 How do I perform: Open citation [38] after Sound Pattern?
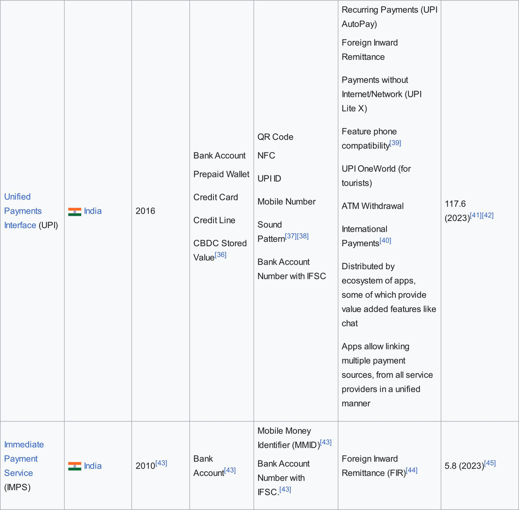point(303,236)
